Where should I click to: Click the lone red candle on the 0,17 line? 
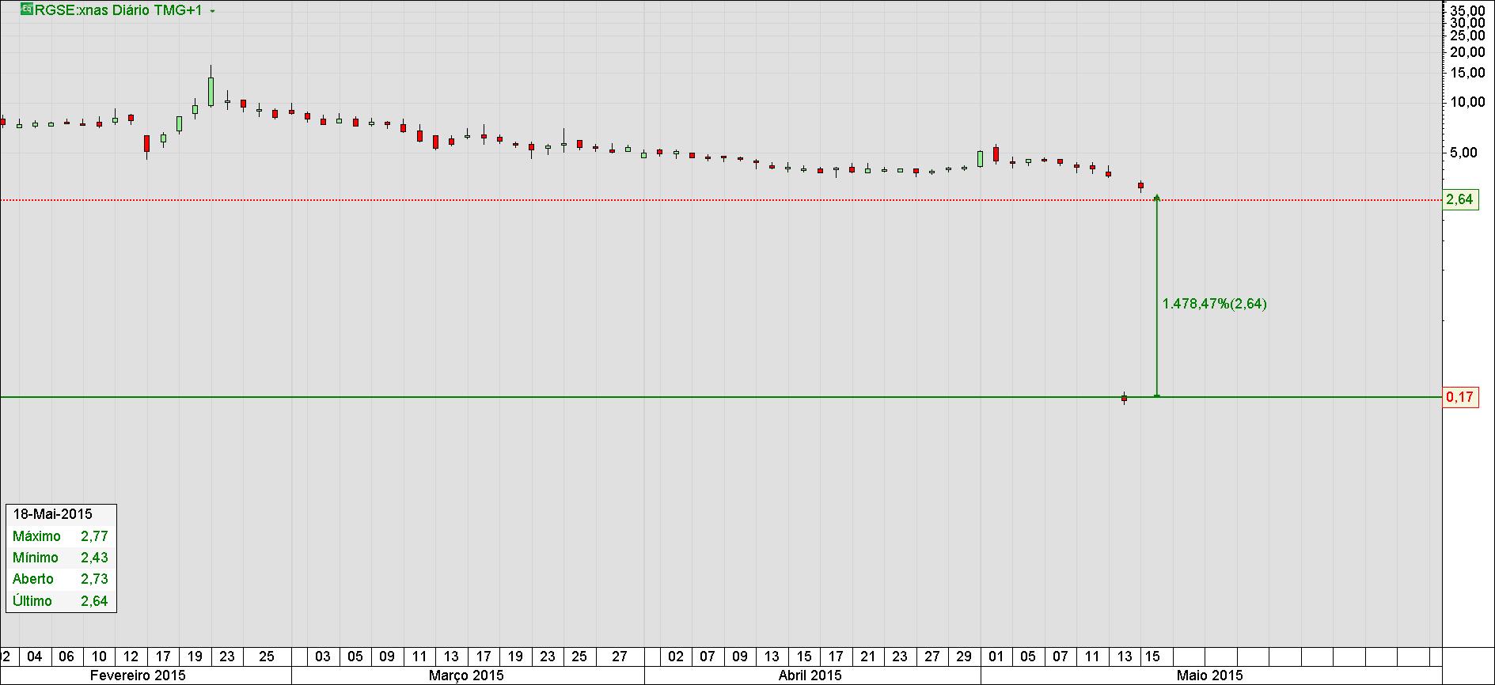click(1124, 398)
